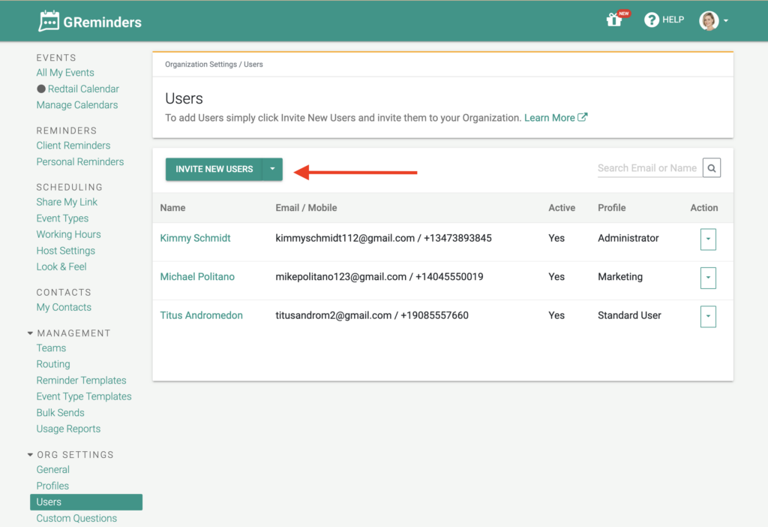Expand the Invite New Users dropdown arrow
The image size is (768, 527).
pyautogui.click(x=272, y=169)
